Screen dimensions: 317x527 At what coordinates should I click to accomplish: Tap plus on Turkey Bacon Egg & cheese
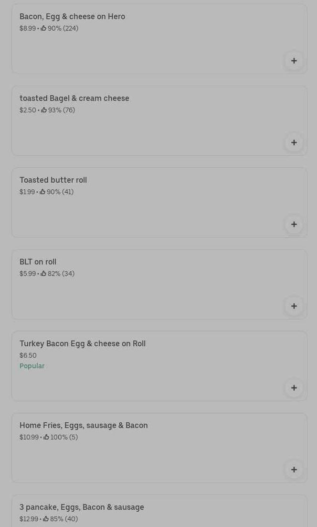[x=294, y=388]
